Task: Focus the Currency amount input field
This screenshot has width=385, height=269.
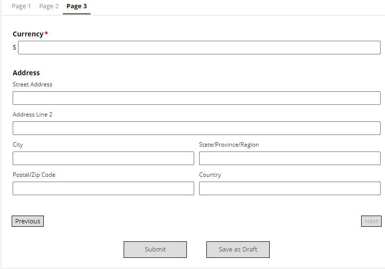Action: pos(199,48)
